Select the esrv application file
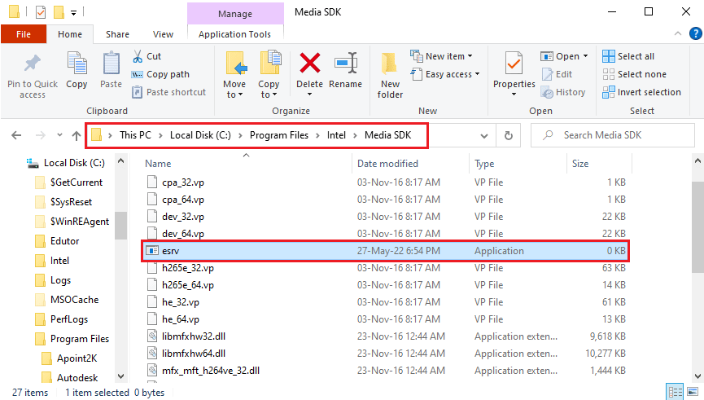The image size is (704, 400). coord(386,251)
